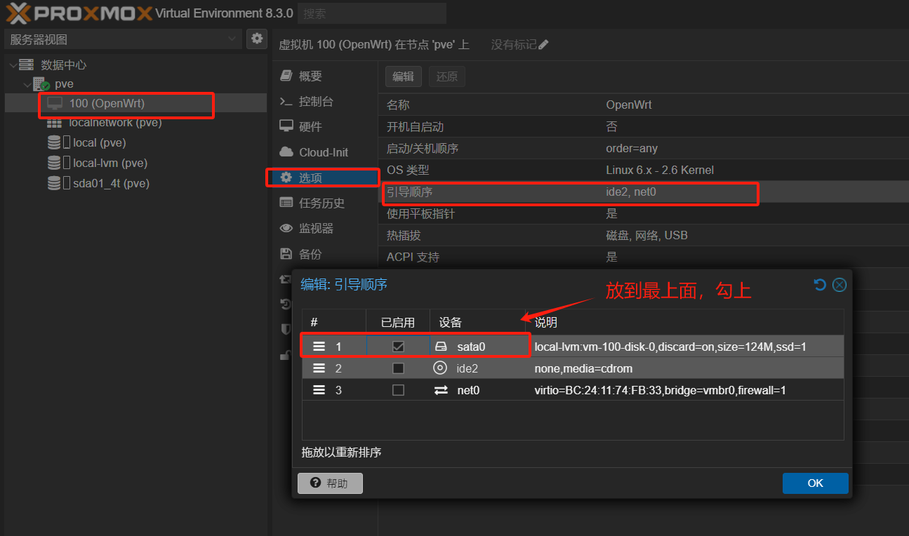Close the 编辑: 引导顺序 dialog
The width and height of the screenshot is (909, 536).
(840, 284)
